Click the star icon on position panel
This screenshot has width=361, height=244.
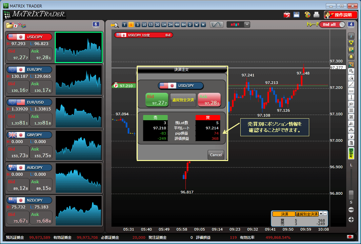pyautogui.click(x=321, y=214)
